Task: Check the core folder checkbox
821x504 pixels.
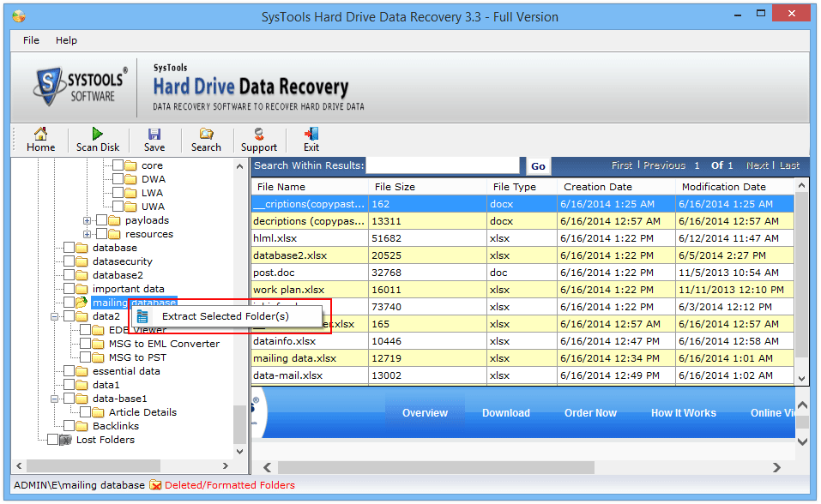Action: tap(118, 165)
